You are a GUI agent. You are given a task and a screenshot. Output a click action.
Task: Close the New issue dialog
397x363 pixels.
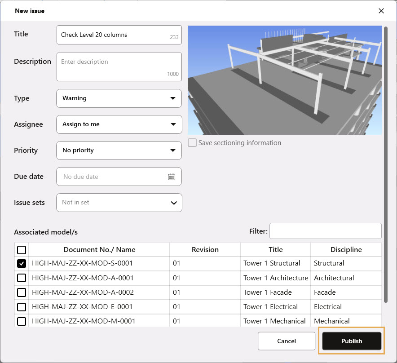[381, 11]
